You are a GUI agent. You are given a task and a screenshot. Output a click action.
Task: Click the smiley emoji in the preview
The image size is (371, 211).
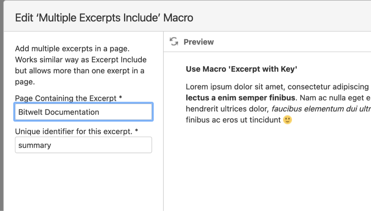287,120
